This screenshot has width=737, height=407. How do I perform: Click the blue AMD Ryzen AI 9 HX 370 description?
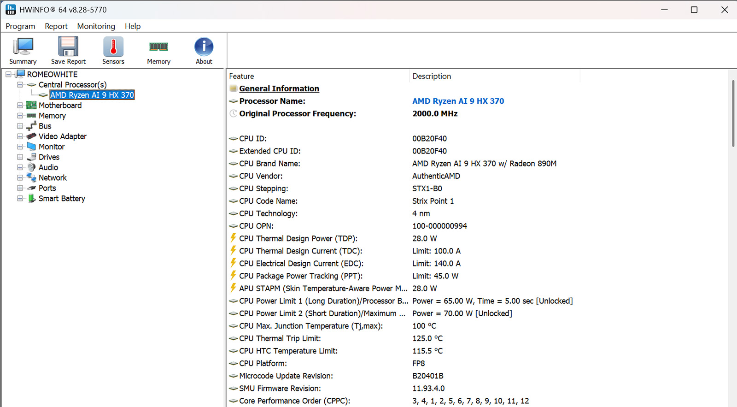pyautogui.click(x=458, y=101)
